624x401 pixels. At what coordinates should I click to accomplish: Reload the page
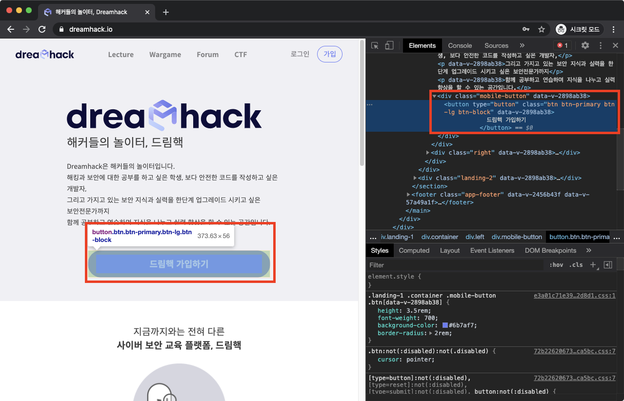coord(42,29)
